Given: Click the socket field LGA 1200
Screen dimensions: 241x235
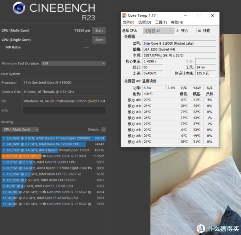Looking at the screenshot, I should (179, 50).
